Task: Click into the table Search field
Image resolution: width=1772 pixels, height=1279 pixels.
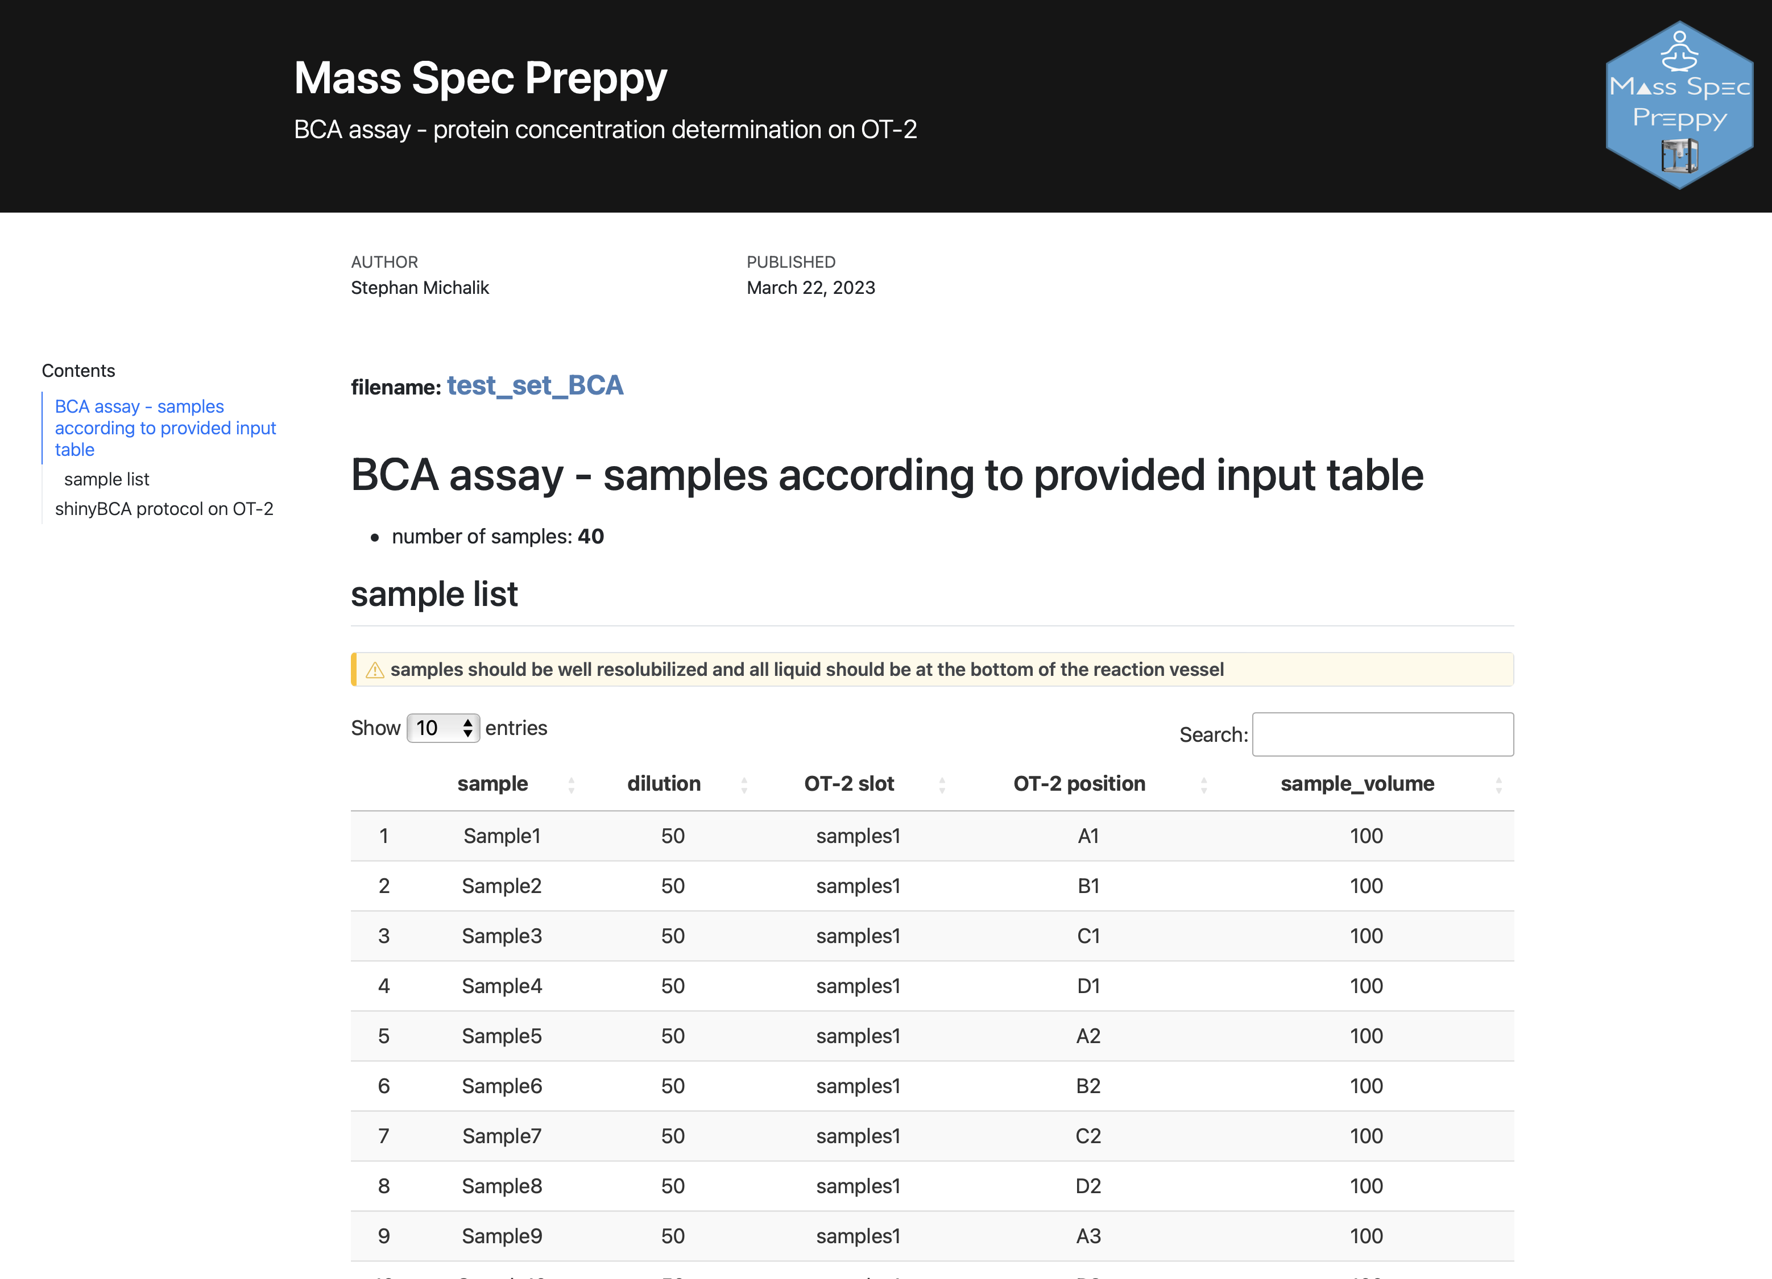Action: [x=1382, y=735]
